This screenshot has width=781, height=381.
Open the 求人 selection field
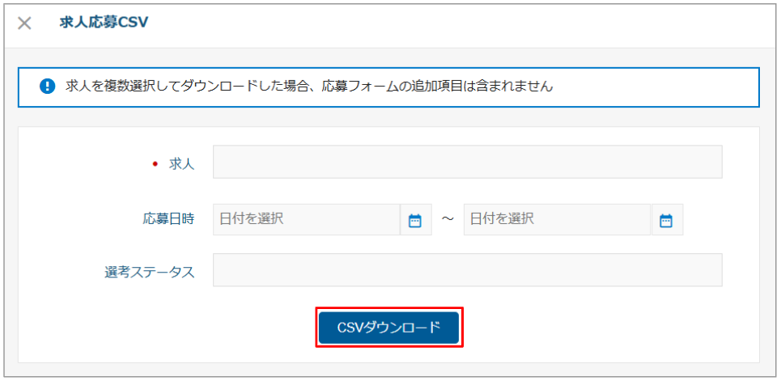click(x=467, y=162)
